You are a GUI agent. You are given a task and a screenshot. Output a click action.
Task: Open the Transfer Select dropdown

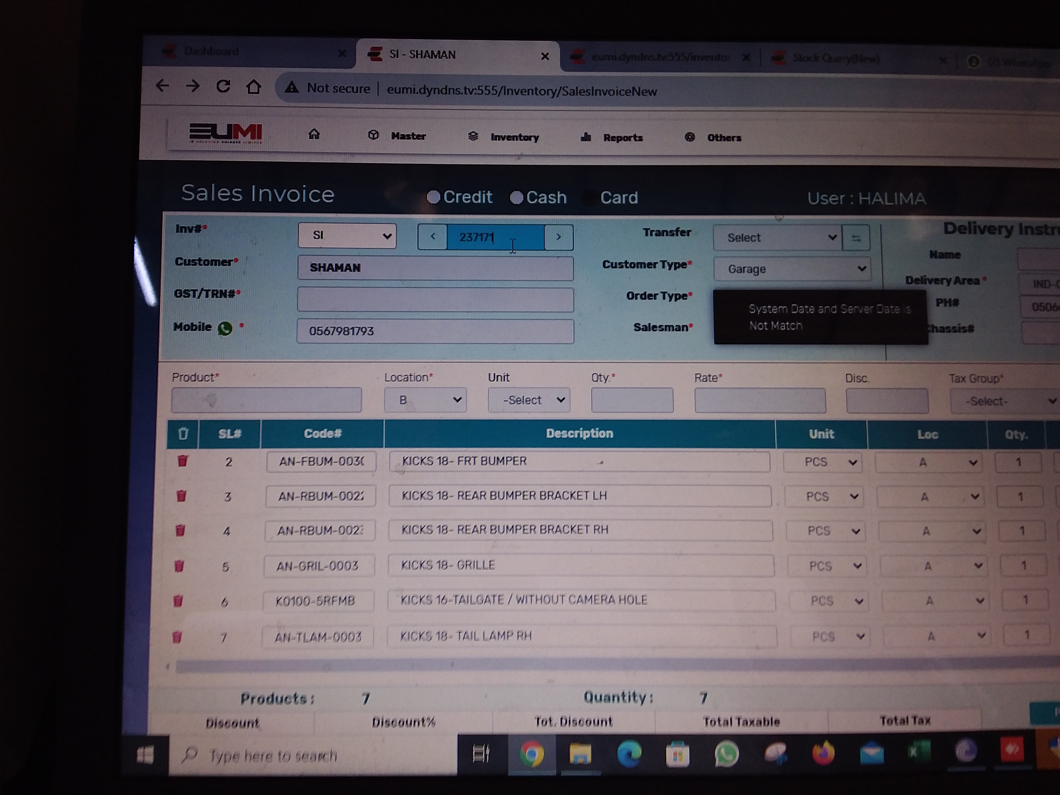[x=777, y=238]
